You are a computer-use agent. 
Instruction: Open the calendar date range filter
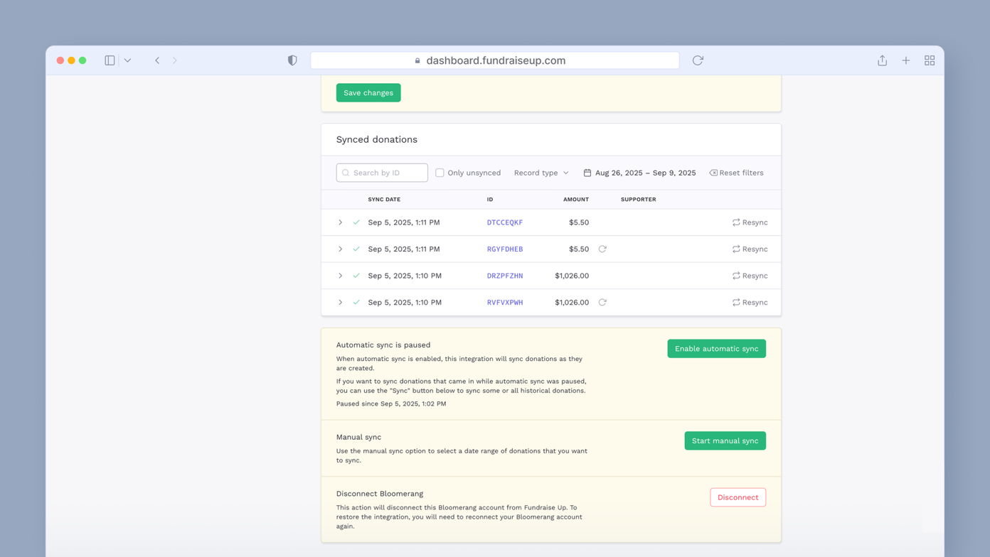pyautogui.click(x=639, y=173)
